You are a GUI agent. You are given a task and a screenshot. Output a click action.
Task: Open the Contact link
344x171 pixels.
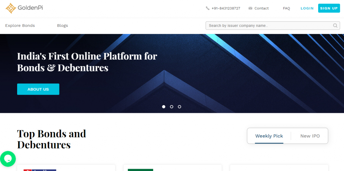click(261, 8)
